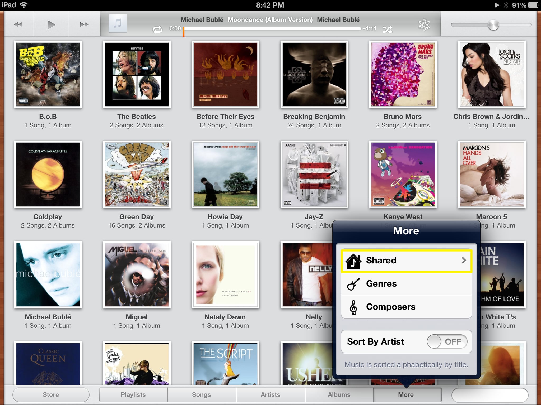The image size is (541, 405).
Task: Tap the Wi-Fi status icon
Action: tap(24, 5)
